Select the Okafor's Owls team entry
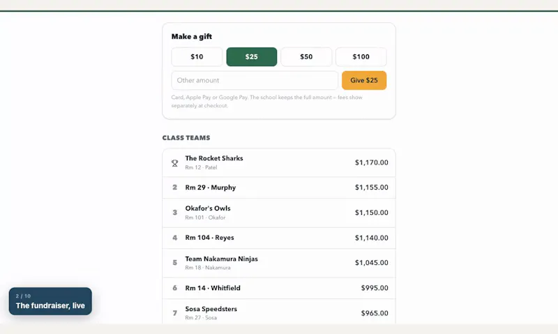 click(x=279, y=213)
